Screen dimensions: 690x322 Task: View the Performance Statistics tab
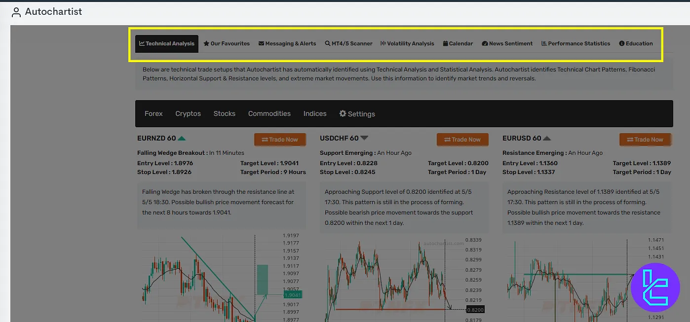576,43
